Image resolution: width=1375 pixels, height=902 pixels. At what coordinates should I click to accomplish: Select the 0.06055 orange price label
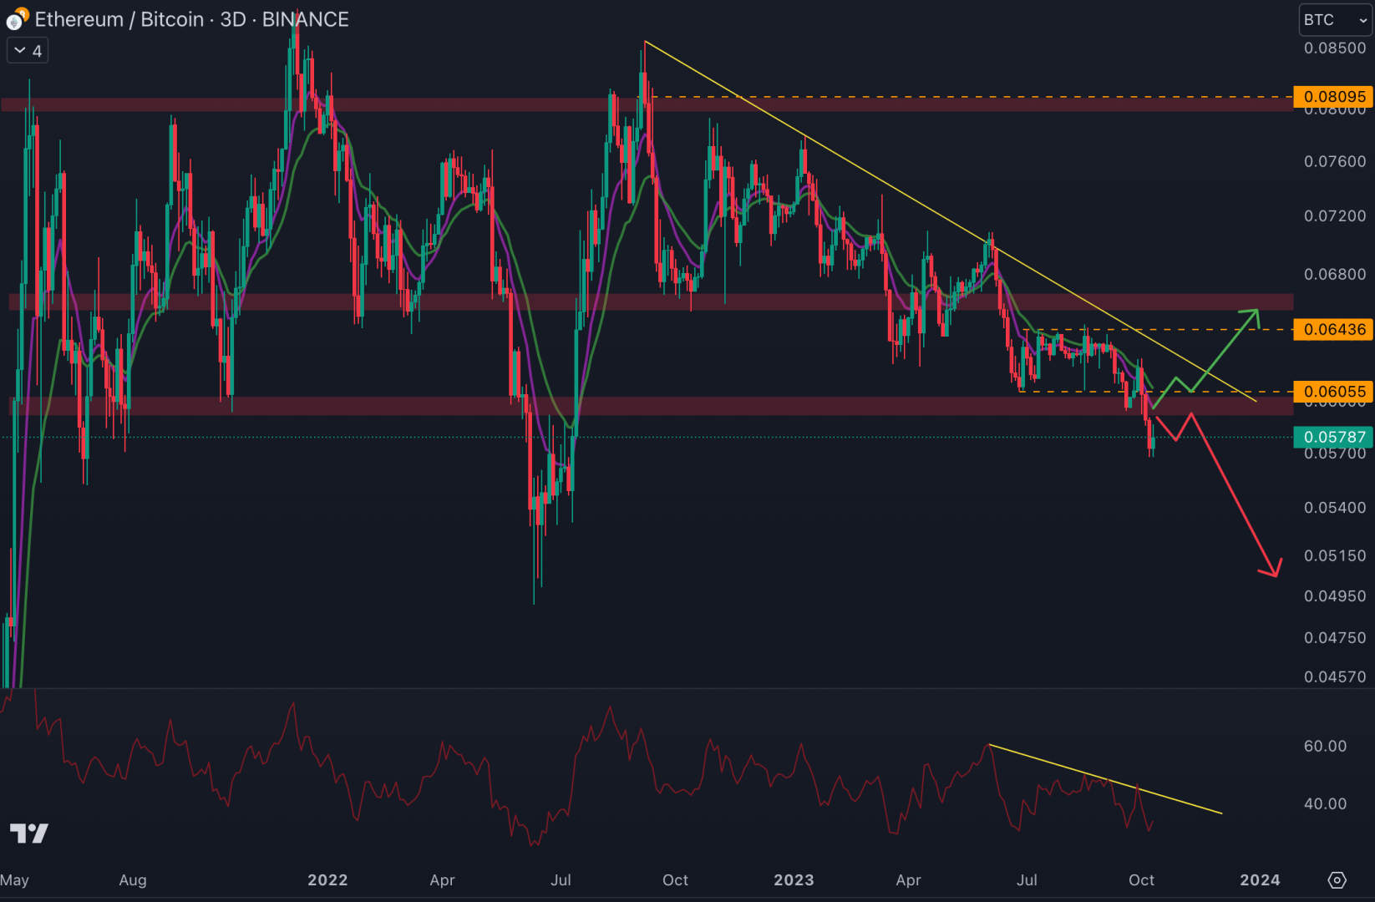coord(1333,392)
